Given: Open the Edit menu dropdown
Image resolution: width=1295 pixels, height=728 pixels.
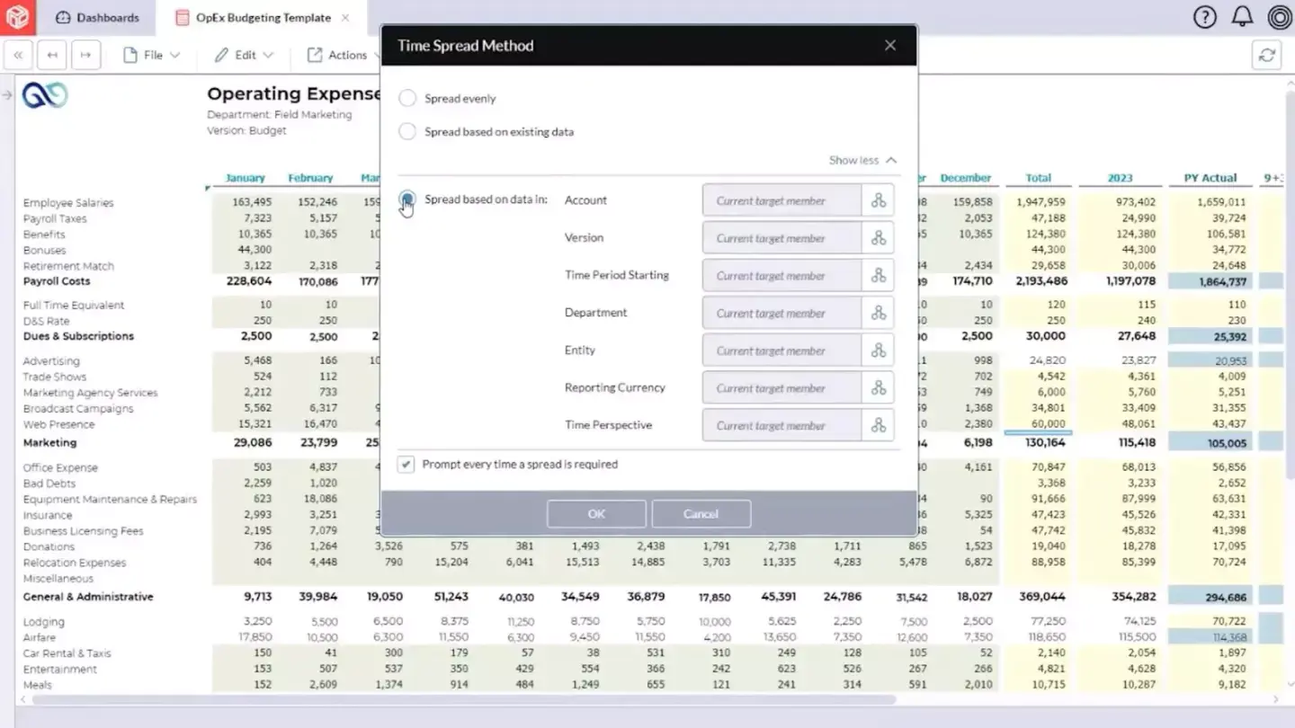Looking at the screenshot, I should tap(244, 55).
